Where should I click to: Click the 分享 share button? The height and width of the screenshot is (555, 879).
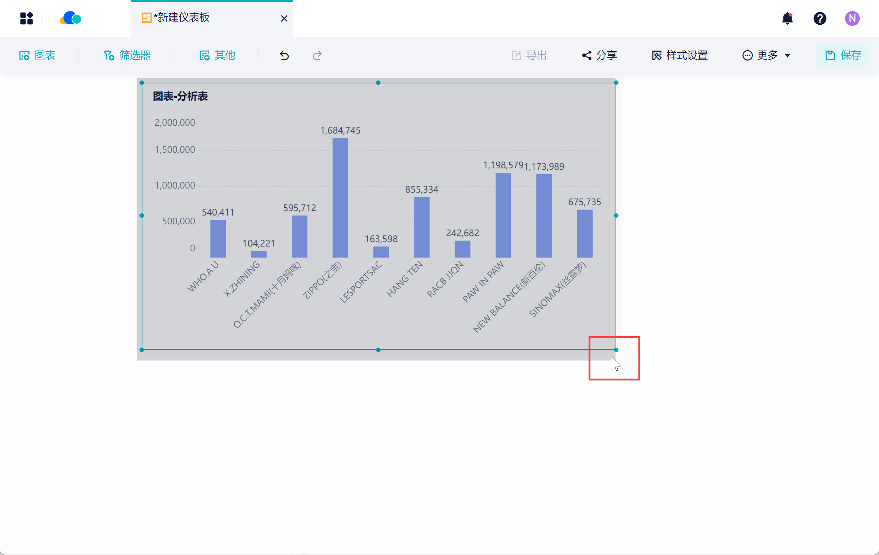click(x=600, y=55)
